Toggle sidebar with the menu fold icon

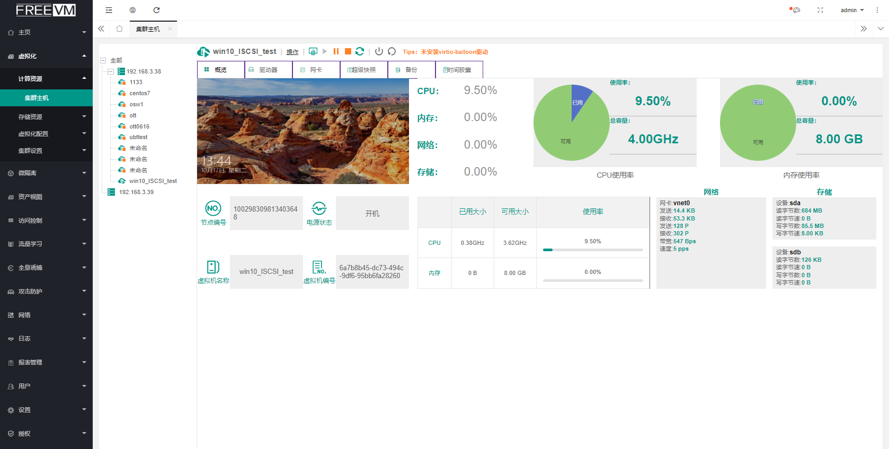109,10
